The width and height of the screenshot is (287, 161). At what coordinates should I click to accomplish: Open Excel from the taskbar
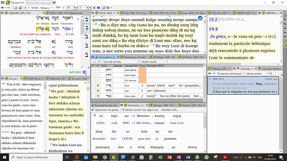160,157
